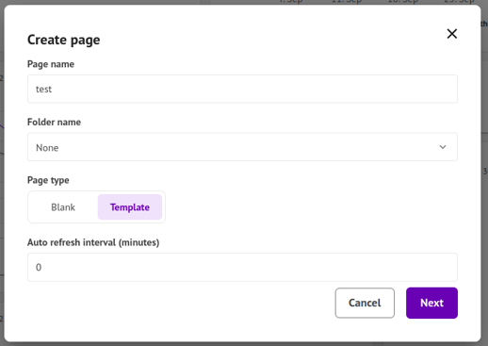Viewport: 488px width, 346px height.
Task: Focus the Page name input field
Action: pos(242,89)
